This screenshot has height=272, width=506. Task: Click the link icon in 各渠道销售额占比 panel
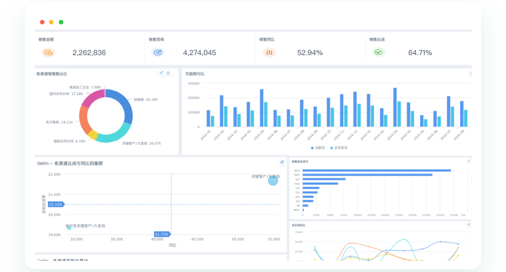(161, 73)
